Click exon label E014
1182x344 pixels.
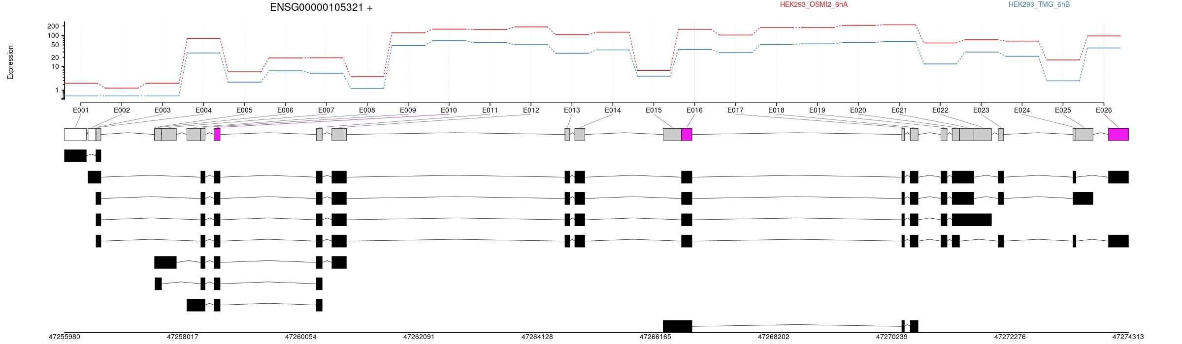click(x=613, y=110)
